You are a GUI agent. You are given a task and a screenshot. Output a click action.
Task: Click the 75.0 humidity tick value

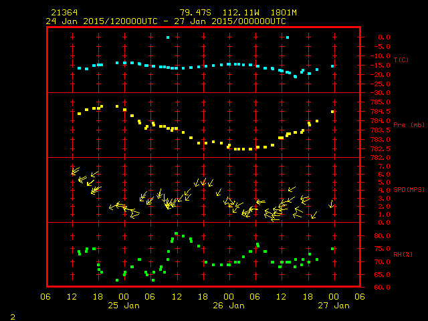pyautogui.click(x=382, y=249)
